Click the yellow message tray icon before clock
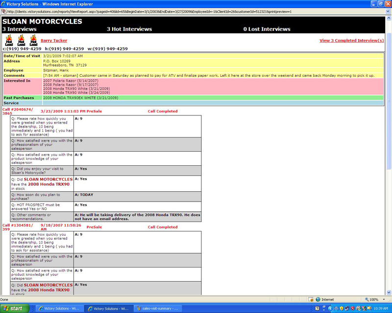392x313 pixels. [369, 309]
